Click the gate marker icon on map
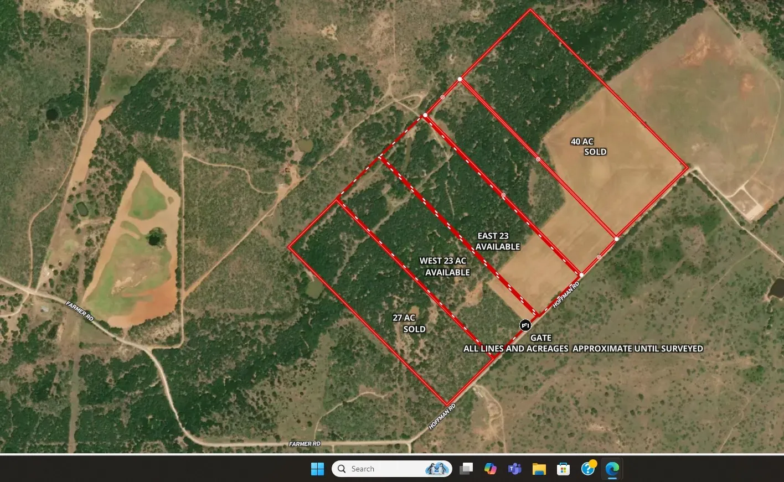Viewport: 784px width, 482px height. tap(525, 325)
